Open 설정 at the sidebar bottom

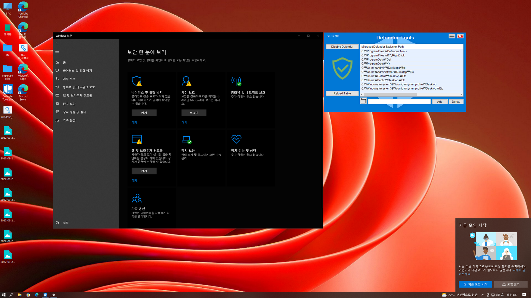pyautogui.click(x=86, y=223)
